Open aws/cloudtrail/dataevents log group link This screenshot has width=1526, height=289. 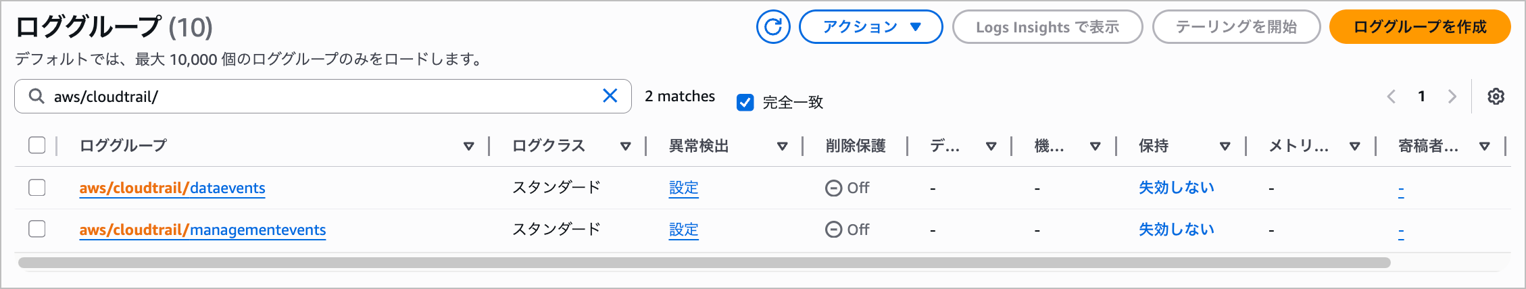point(172,188)
